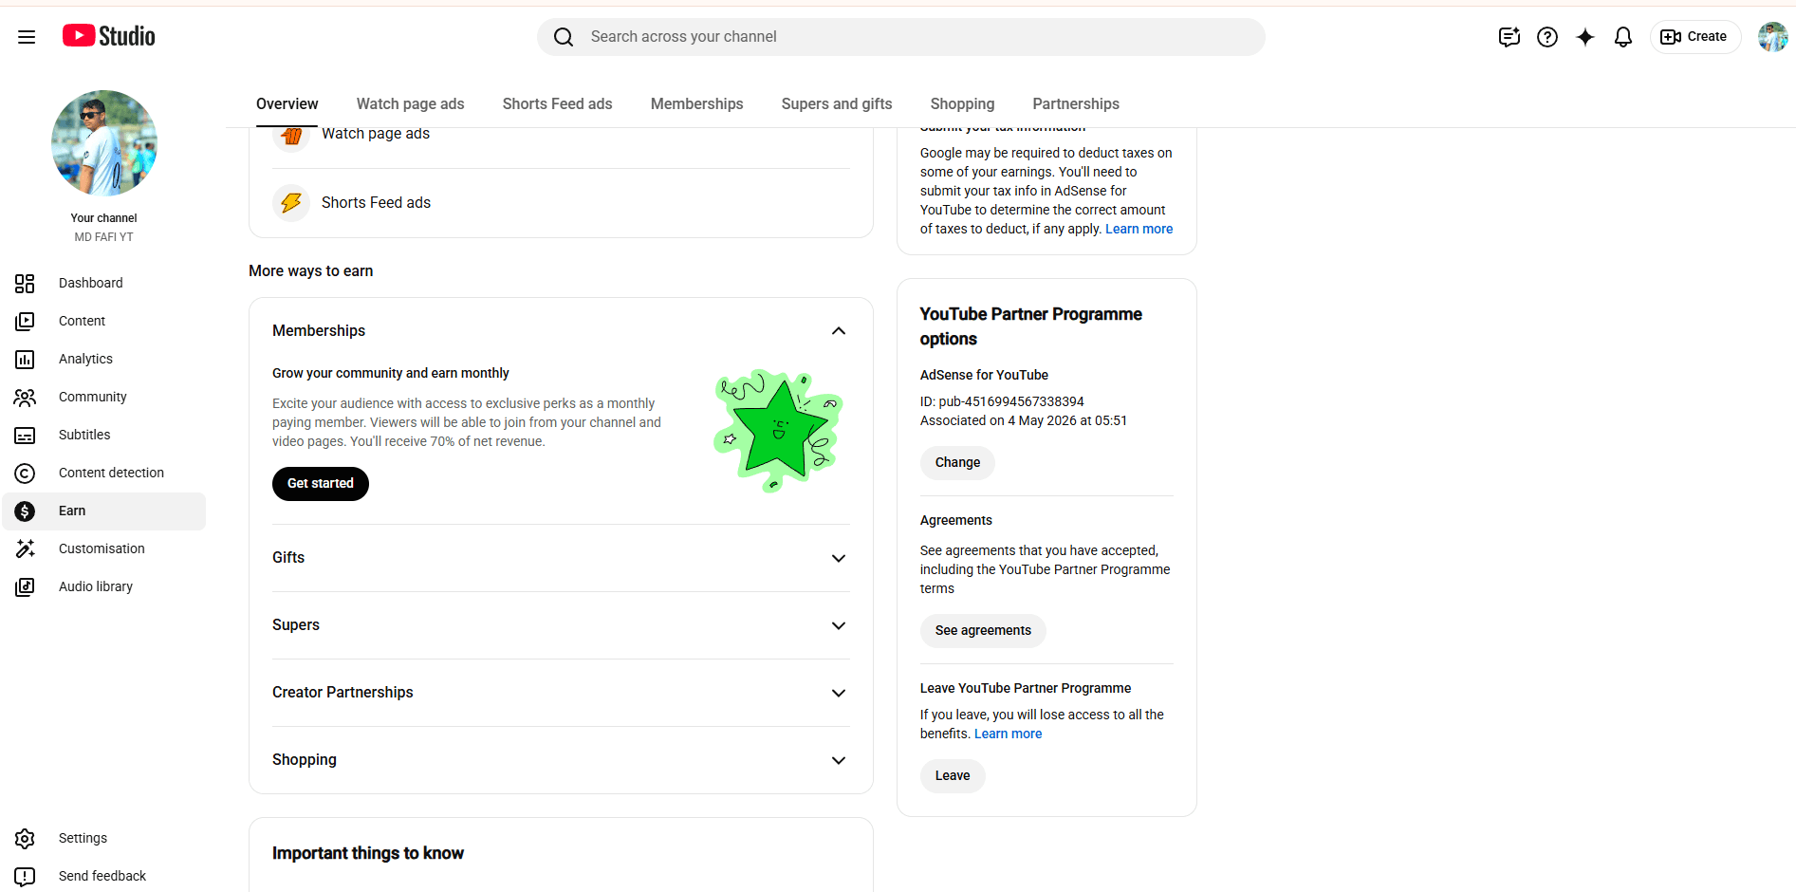This screenshot has width=1796, height=892.
Task: Click the AdSense ID pub-4516994567338394 text
Action: point(1002,402)
